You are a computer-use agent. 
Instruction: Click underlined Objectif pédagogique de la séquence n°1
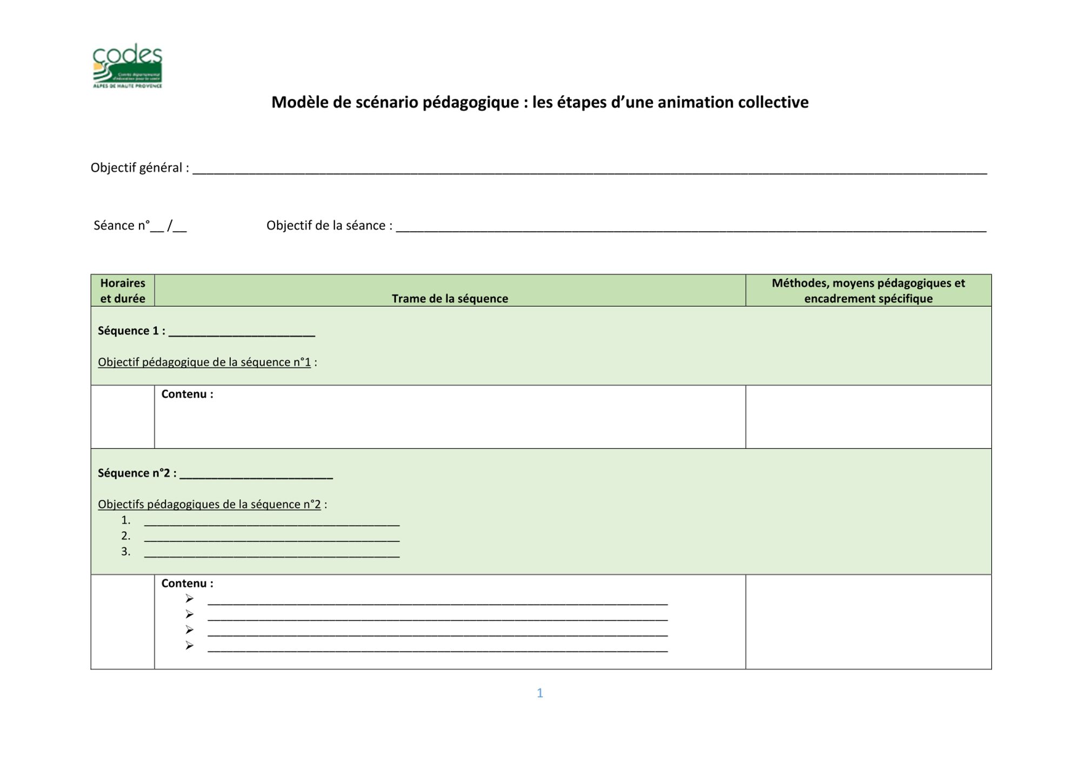click(204, 362)
